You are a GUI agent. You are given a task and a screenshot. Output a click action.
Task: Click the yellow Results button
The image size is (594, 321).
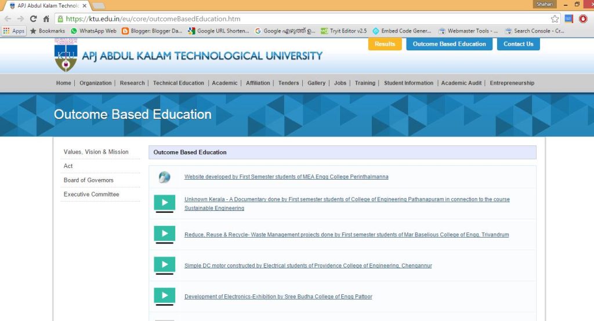(x=385, y=44)
